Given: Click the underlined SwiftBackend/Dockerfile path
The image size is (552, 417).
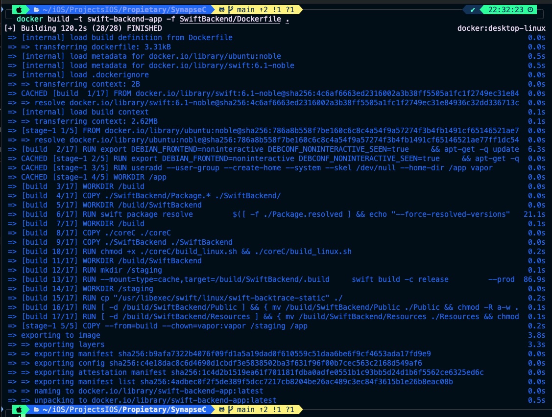Looking at the screenshot, I should pyautogui.click(x=230, y=19).
